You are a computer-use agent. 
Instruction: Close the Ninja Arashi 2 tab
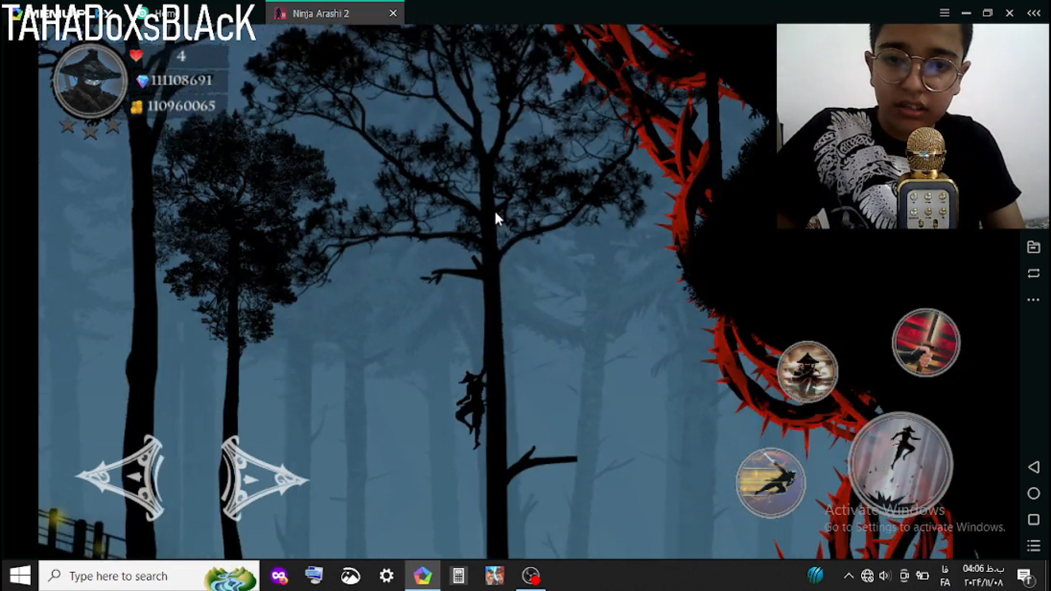tap(393, 14)
